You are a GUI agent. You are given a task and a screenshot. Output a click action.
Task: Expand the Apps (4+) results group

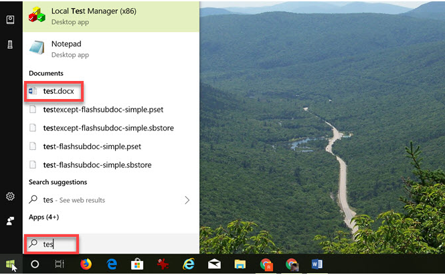coord(43,217)
